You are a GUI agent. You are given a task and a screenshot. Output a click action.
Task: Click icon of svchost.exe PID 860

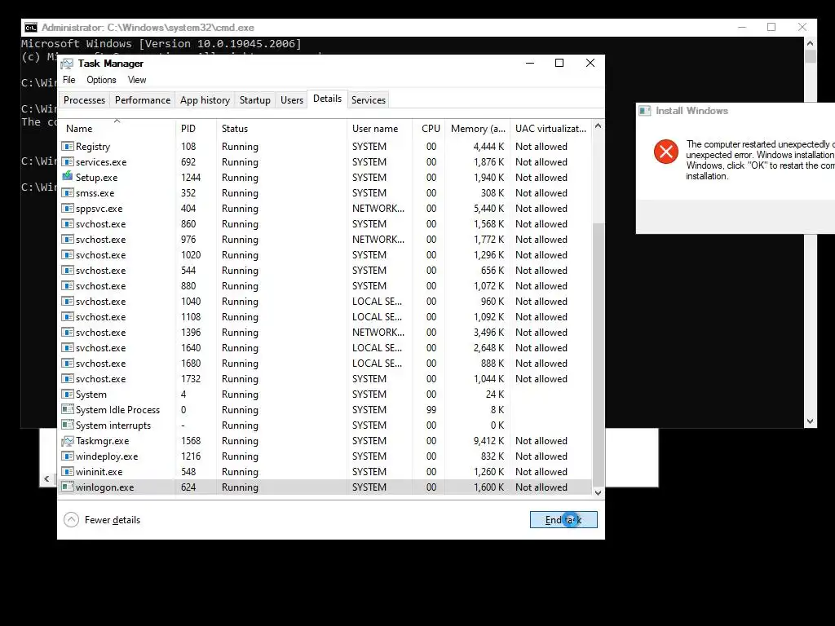click(68, 224)
